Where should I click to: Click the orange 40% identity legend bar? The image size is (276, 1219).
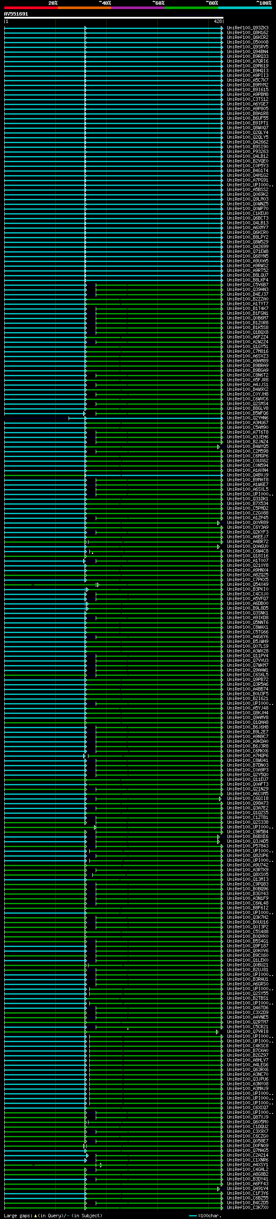click(x=85, y=8)
